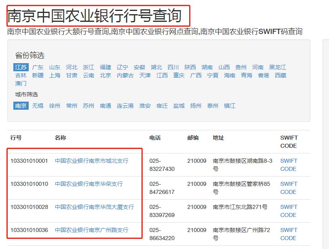The height and width of the screenshot is (249, 329).
Task: Choose 湖南 province
Action: 207,67
